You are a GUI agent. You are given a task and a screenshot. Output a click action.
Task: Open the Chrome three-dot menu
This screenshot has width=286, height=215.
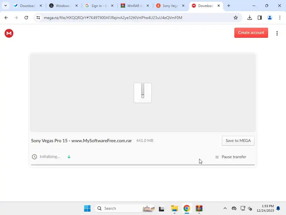tap(280, 18)
